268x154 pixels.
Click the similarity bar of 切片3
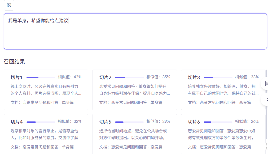click(218, 78)
